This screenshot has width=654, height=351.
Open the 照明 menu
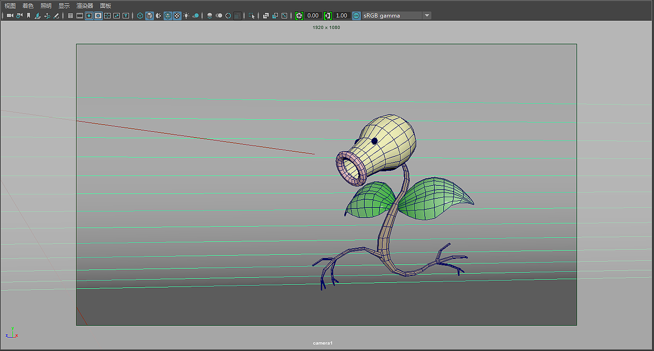(x=46, y=6)
